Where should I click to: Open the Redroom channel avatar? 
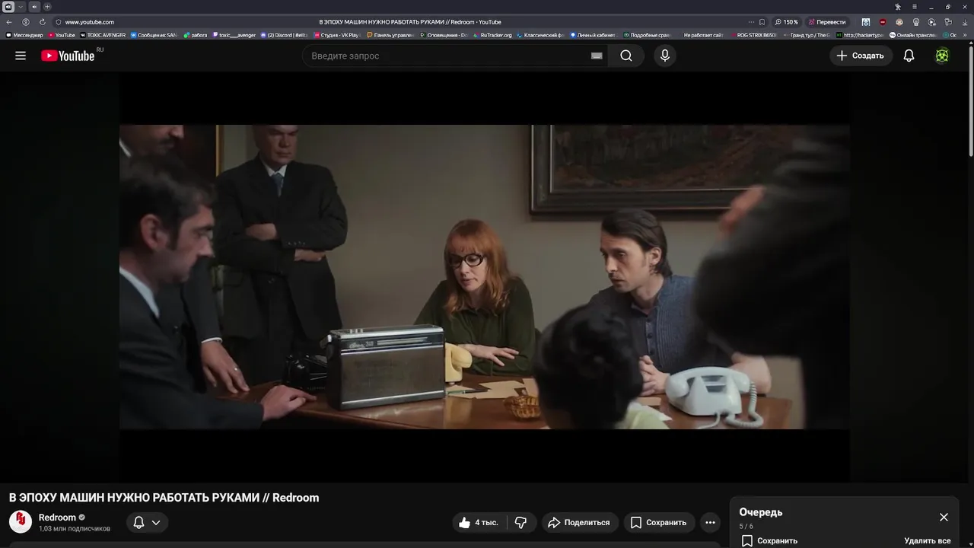21,522
